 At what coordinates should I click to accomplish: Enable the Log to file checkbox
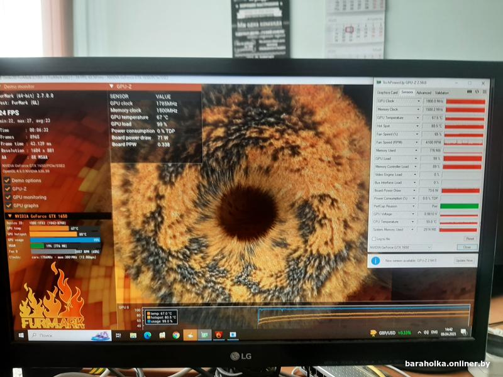click(373, 239)
